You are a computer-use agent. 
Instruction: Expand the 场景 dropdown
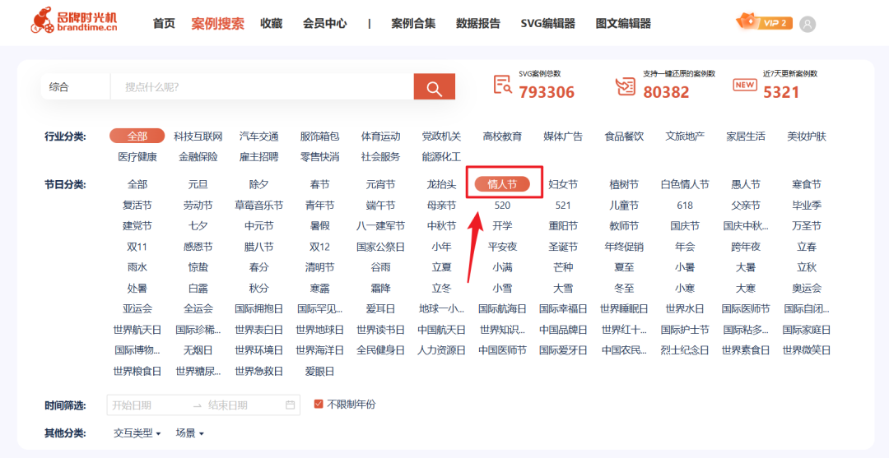tap(190, 433)
